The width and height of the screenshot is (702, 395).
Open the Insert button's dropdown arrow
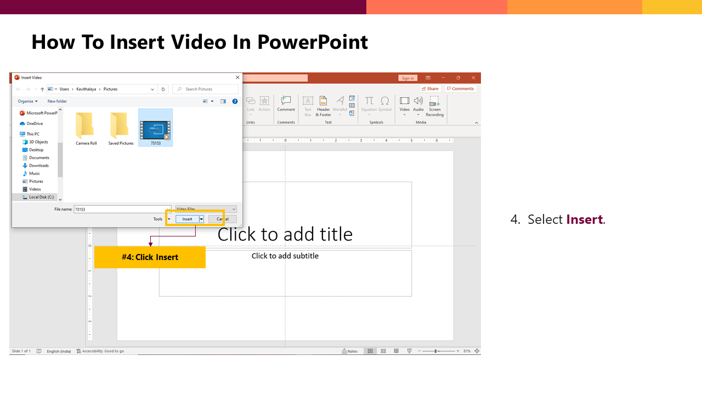pyautogui.click(x=201, y=219)
